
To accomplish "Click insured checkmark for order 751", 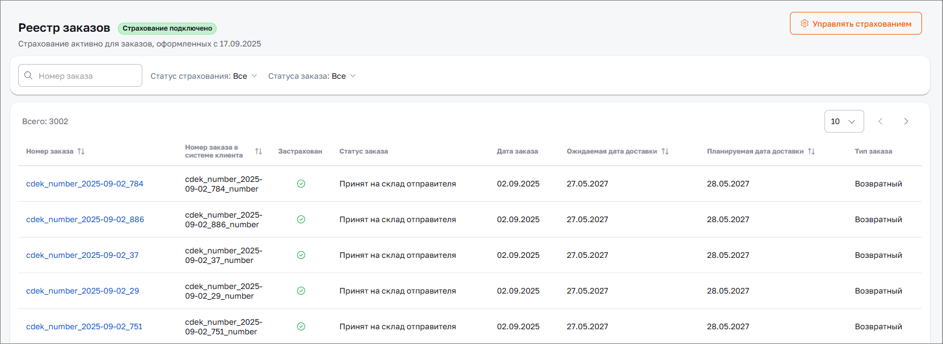I will point(301,326).
